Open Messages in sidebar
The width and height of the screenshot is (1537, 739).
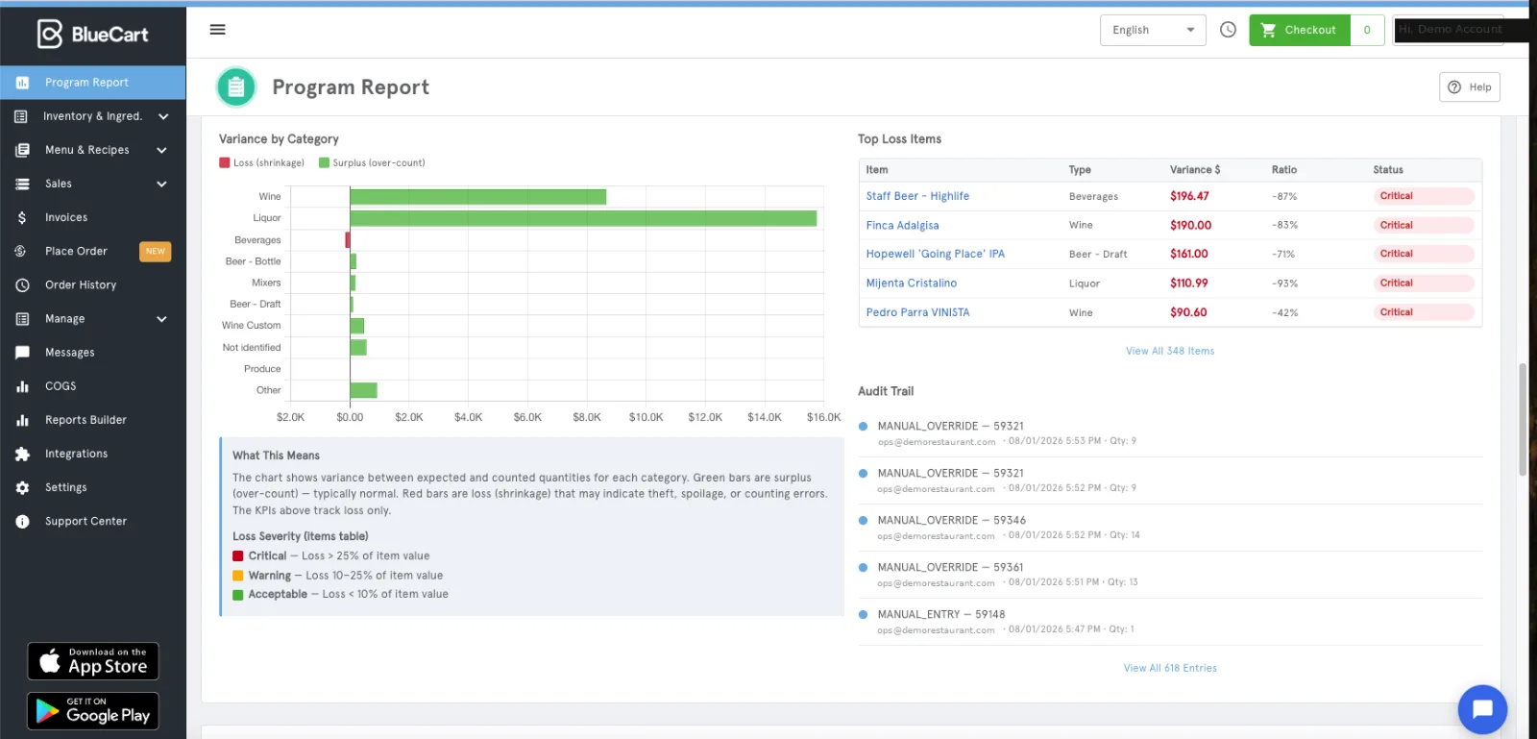pyautogui.click(x=93, y=353)
